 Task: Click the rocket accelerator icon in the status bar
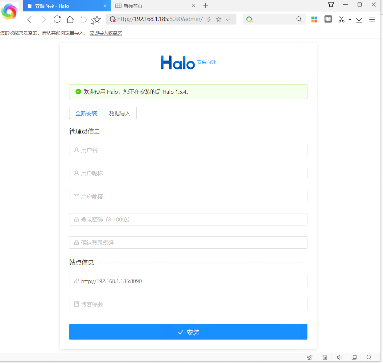pos(310,357)
